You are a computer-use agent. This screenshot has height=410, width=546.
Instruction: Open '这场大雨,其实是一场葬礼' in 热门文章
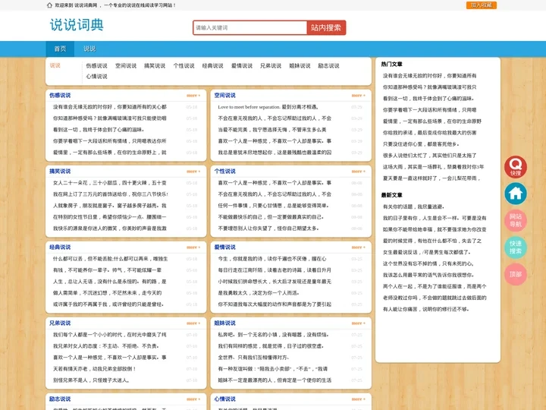click(434, 167)
